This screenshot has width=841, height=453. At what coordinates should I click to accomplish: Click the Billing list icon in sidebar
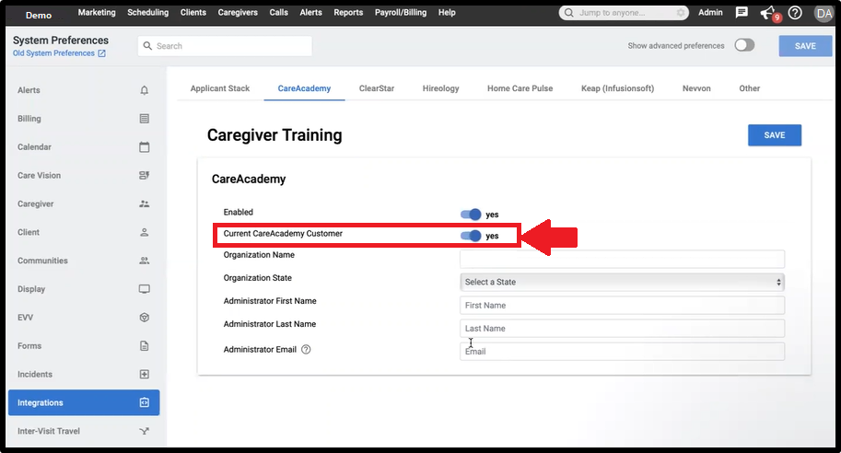point(145,119)
